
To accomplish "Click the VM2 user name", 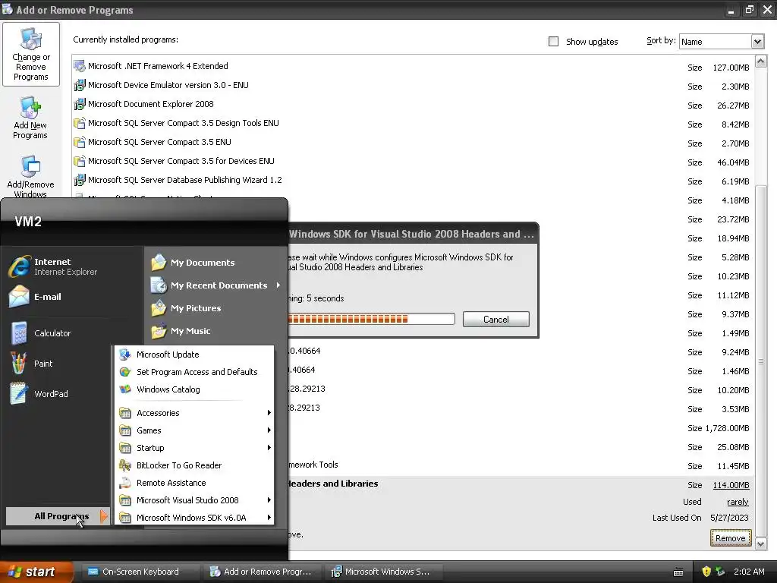I will (x=28, y=222).
